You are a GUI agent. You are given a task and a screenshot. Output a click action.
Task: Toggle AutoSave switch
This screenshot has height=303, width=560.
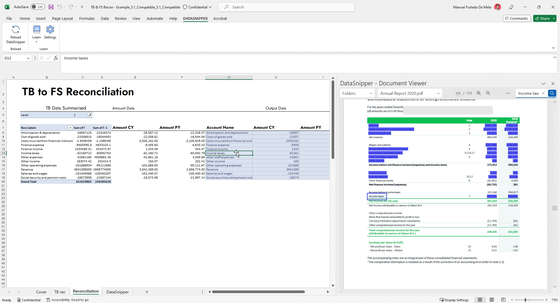pos(38,7)
